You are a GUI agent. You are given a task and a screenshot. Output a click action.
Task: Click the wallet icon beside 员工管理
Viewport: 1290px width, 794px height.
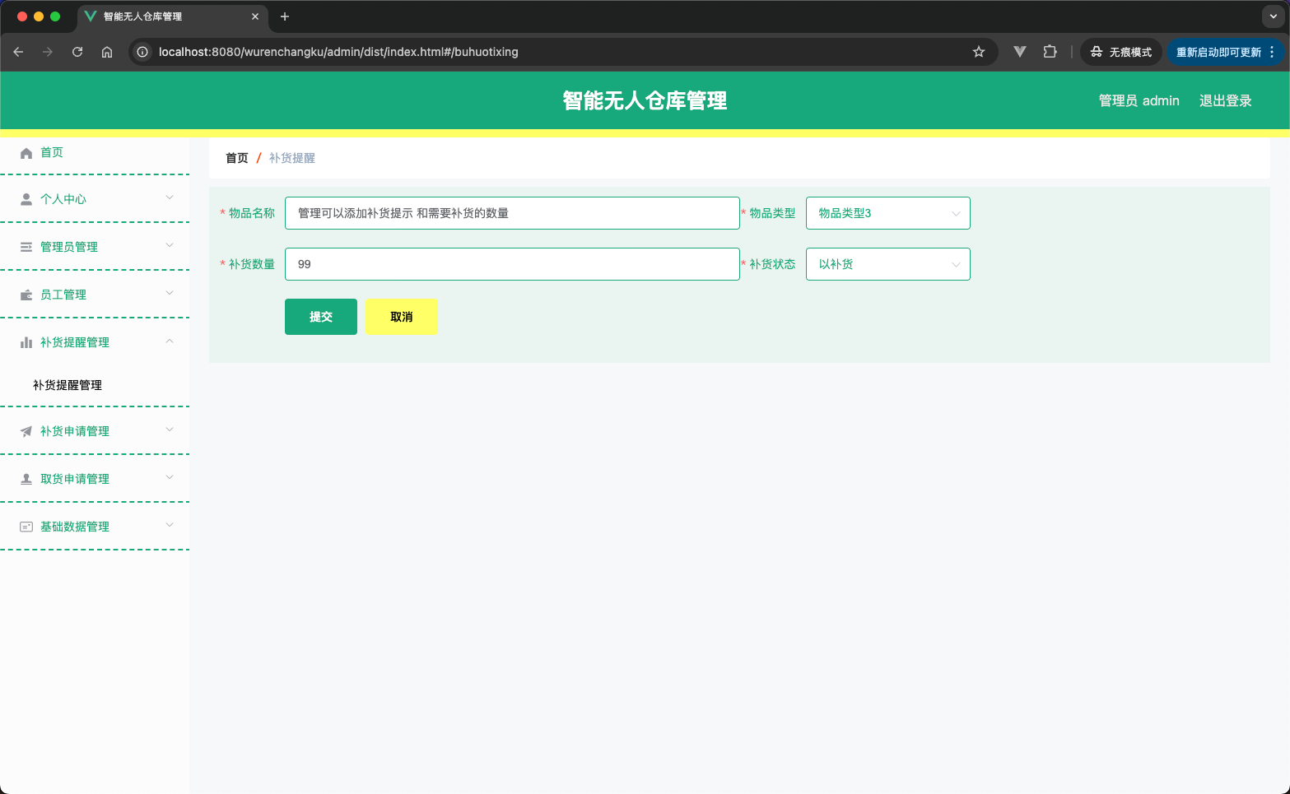point(26,295)
